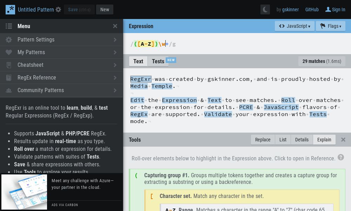Click the Sign In link
The width and height of the screenshot is (351, 211).
pos(338,9)
